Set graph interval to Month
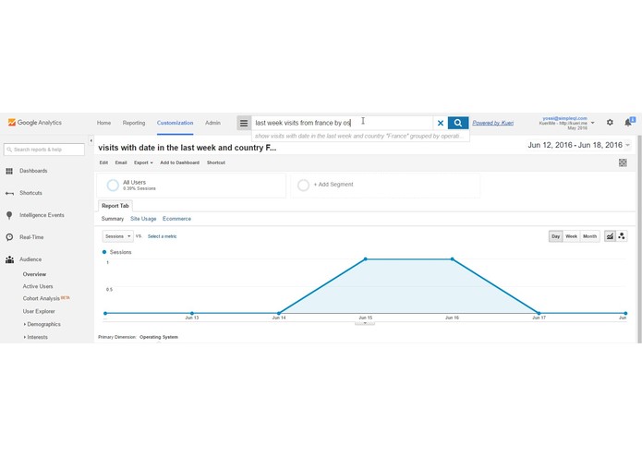The image size is (642, 456). pos(589,236)
